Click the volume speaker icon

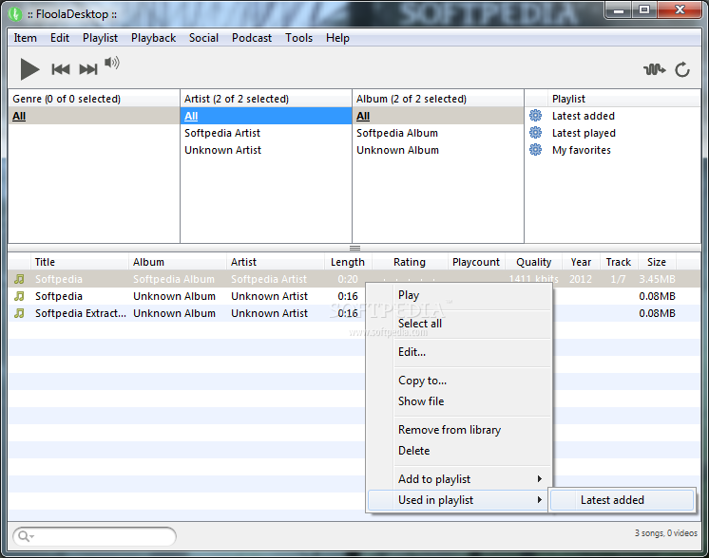click(x=112, y=63)
